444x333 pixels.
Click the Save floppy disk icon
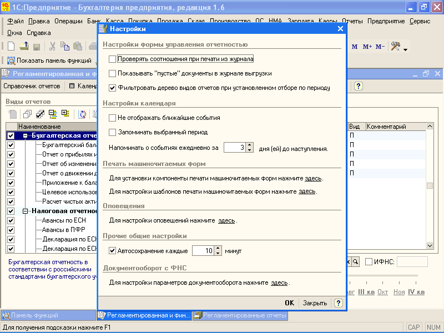tap(37, 47)
